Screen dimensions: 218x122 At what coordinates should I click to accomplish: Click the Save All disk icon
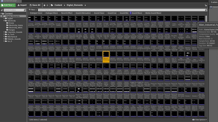[x=31, y=5]
